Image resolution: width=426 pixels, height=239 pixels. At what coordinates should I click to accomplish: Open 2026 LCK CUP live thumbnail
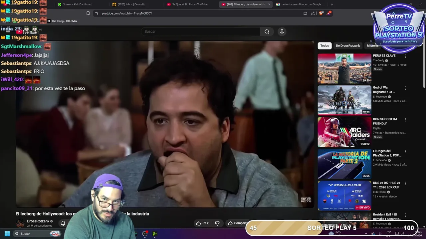(344, 196)
